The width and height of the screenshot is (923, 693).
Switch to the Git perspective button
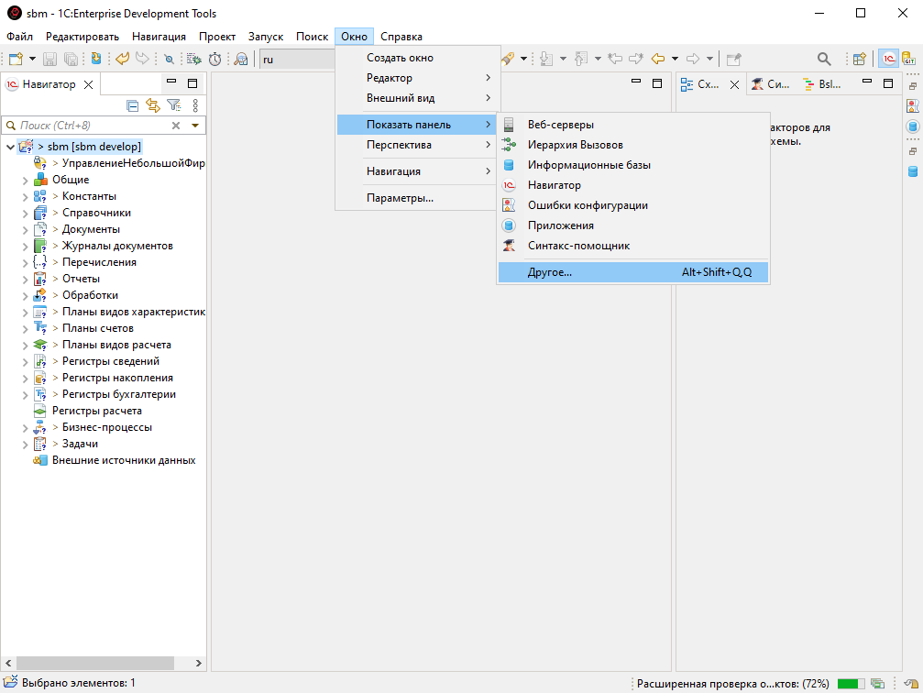click(x=909, y=59)
